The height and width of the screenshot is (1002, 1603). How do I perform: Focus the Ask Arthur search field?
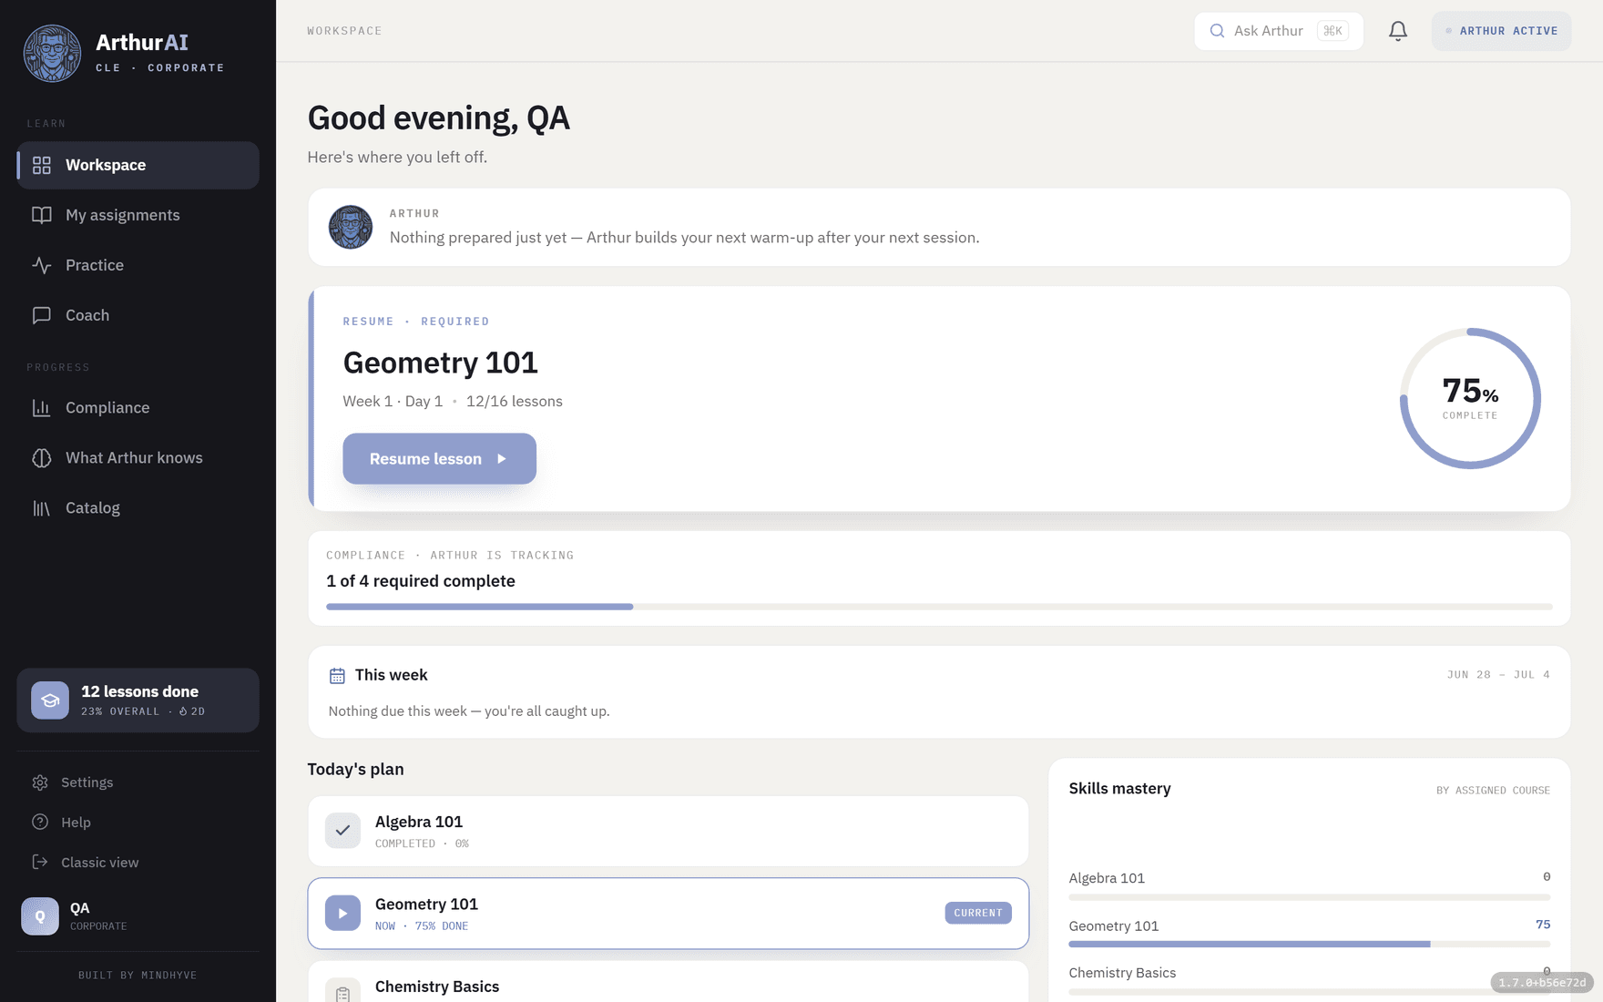tap(1279, 31)
